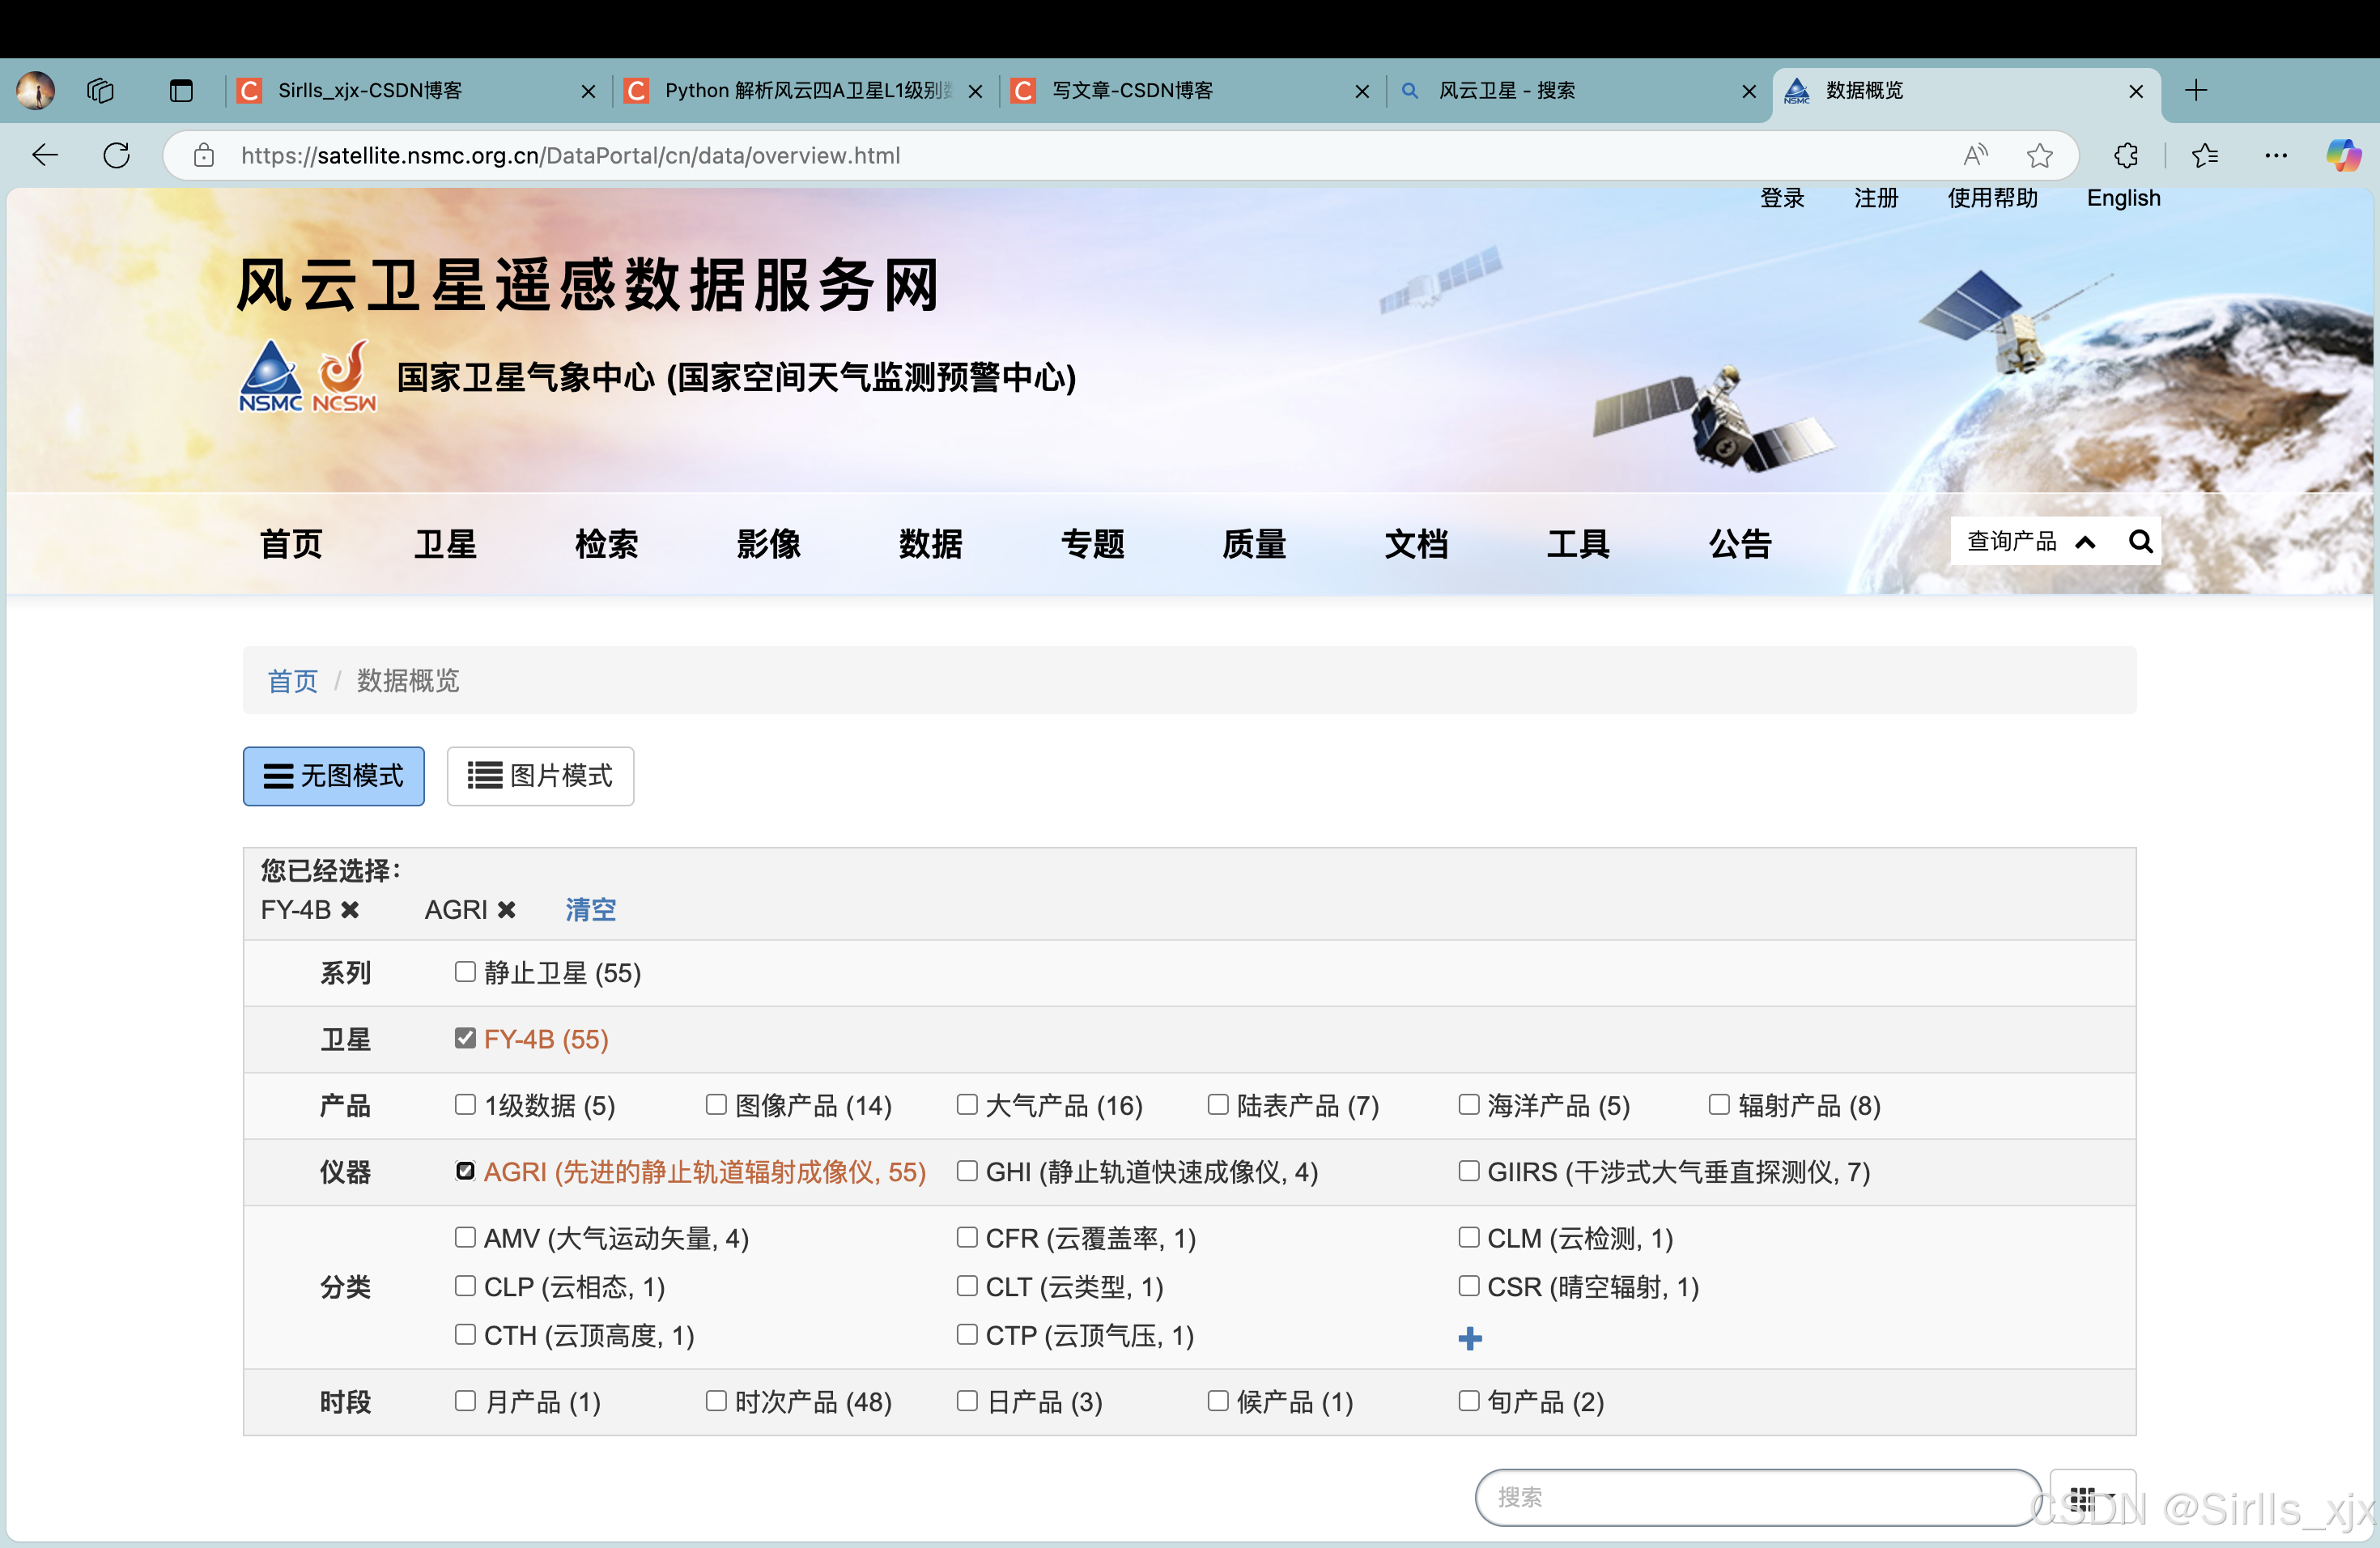The image size is (2380, 1548).
Task: Click the Read Aloud icon in the address bar
Action: pos(1975,155)
